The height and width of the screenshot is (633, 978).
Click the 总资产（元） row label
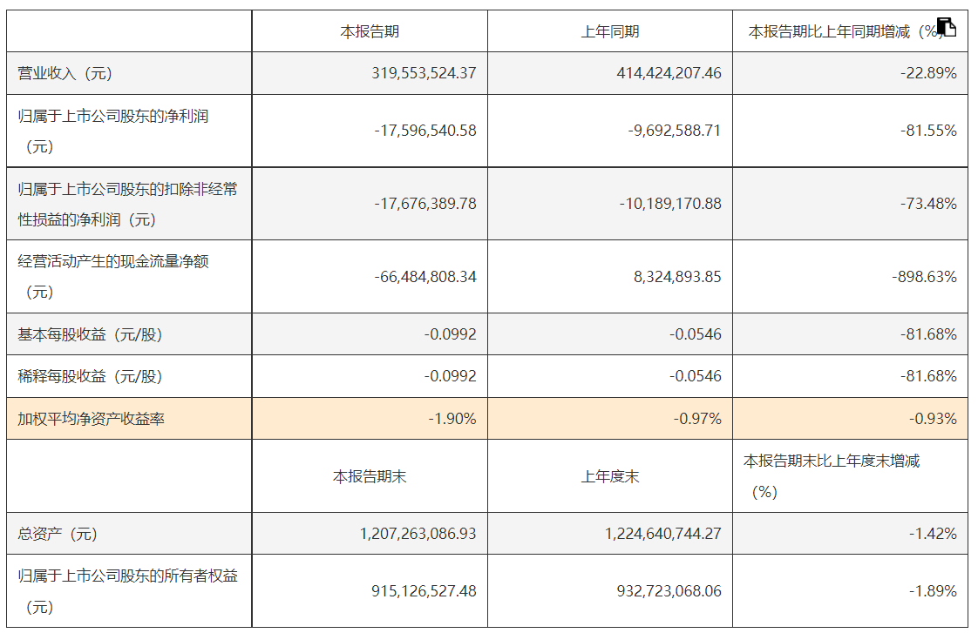point(58,534)
